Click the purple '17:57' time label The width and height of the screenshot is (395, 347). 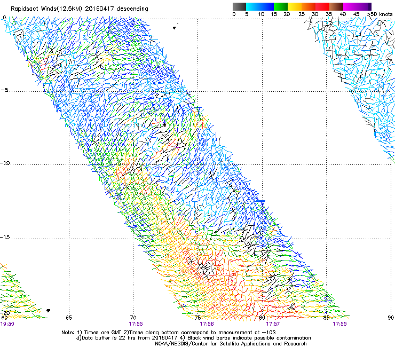point(273,324)
